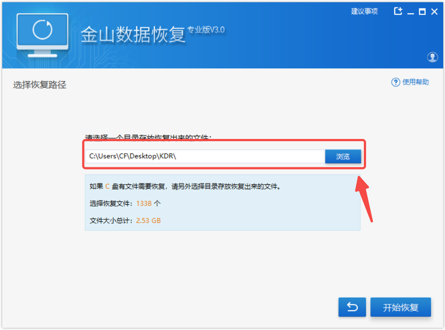The image size is (445, 330).
Task: Click the 建议事项 link in title bar
Action: pyautogui.click(x=364, y=11)
